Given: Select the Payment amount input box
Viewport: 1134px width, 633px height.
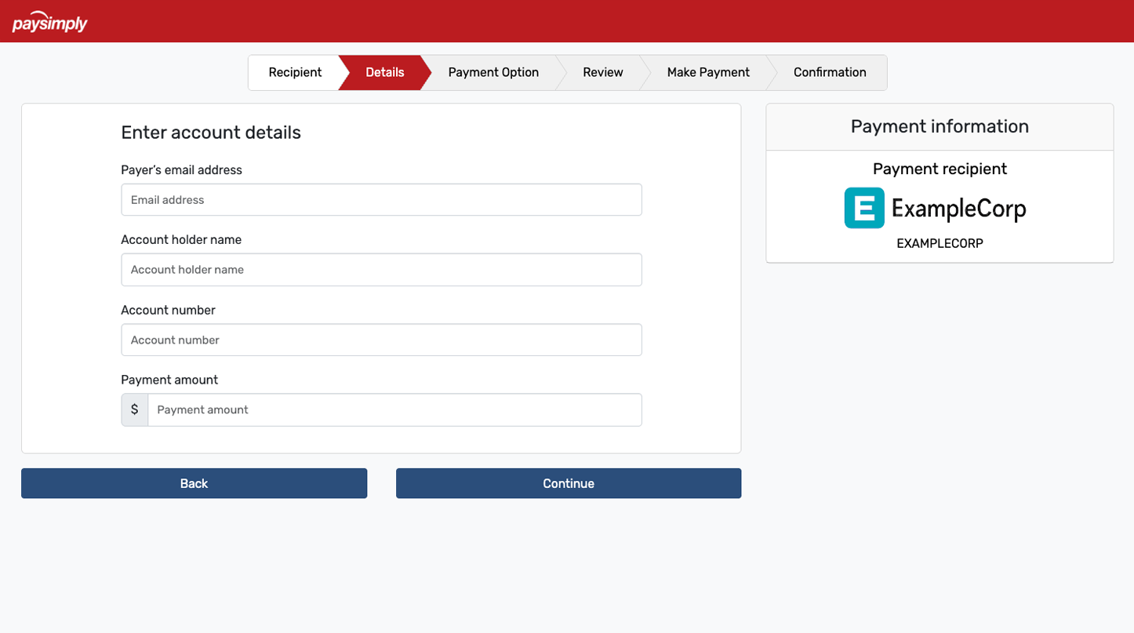Looking at the screenshot, I should coord(394,409).
